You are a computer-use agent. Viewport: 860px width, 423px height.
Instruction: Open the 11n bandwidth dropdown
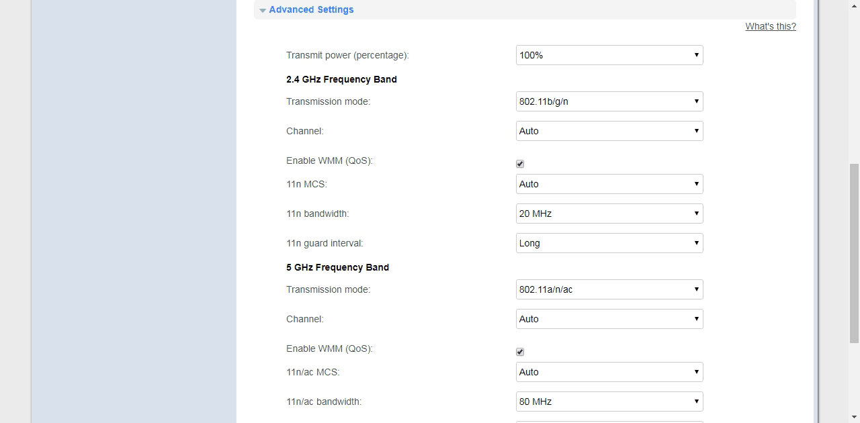click(609, 214)
